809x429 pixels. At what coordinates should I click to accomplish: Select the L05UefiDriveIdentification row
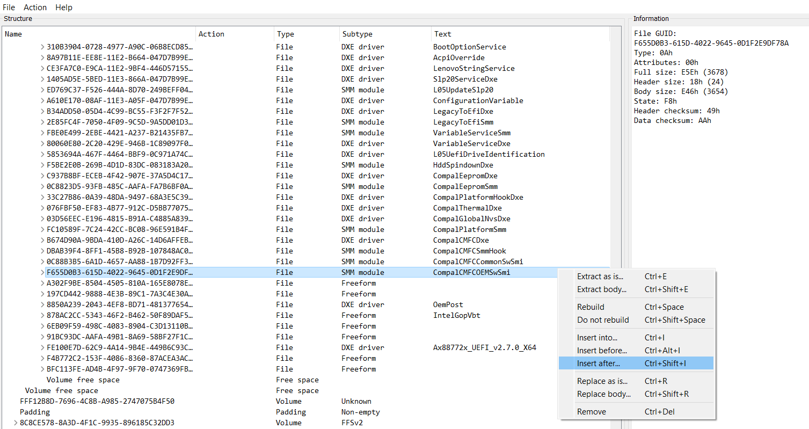(306, 154)
